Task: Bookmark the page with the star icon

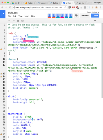Action: [65, 8]
